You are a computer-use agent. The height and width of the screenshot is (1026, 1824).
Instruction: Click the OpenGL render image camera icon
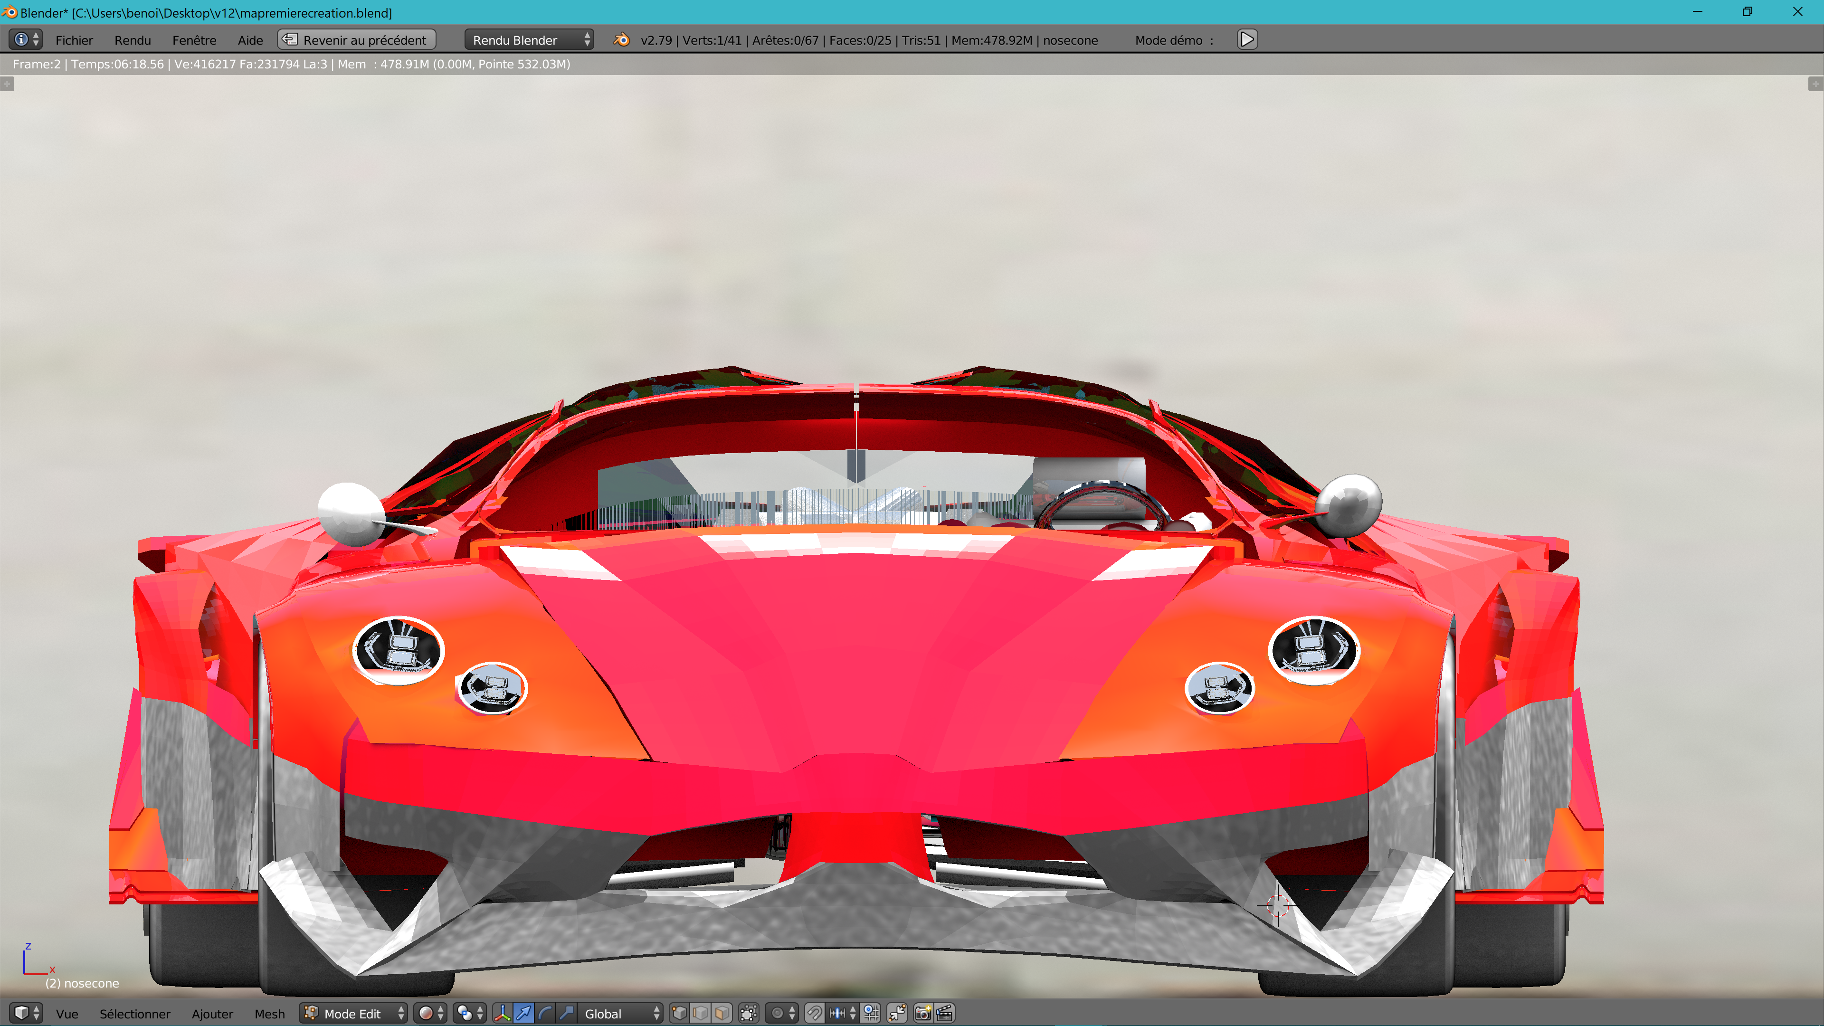coord(923,1013)
